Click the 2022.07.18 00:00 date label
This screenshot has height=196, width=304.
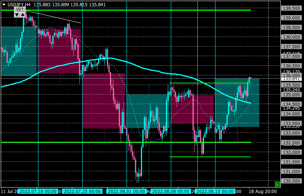38,191
